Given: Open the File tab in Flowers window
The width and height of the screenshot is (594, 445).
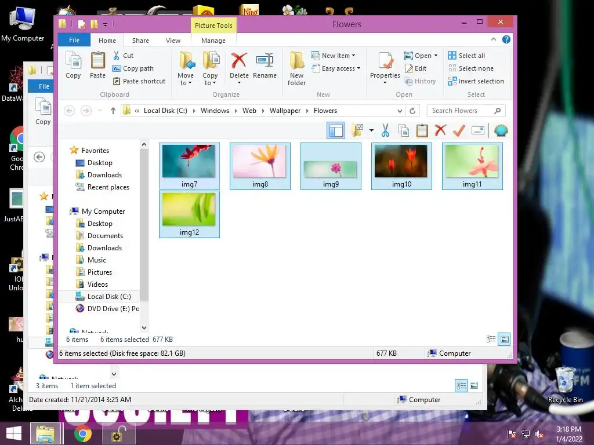Looking at the screenshot, I should 74,40.
